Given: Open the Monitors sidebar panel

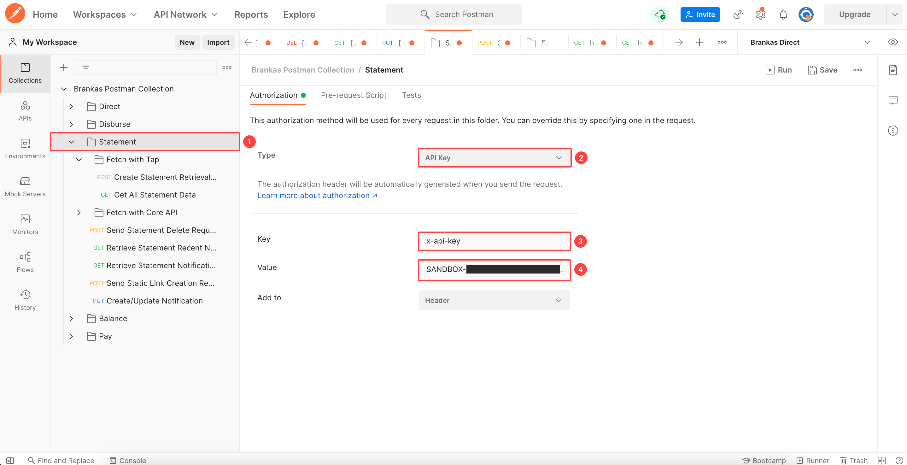Looking at the screenshot, I should click(x=25, y=224).
